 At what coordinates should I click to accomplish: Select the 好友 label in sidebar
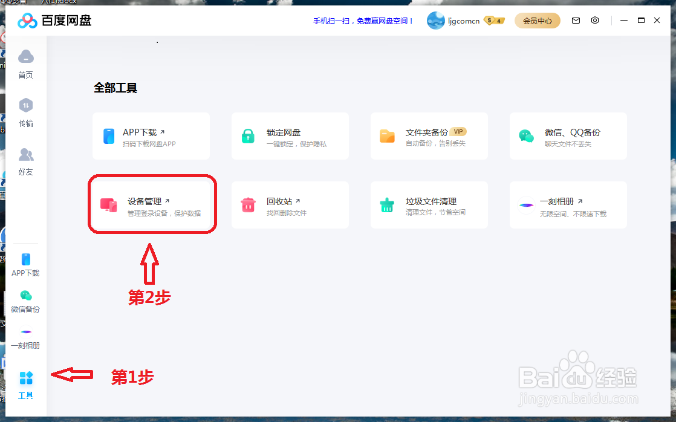(26, 172)
